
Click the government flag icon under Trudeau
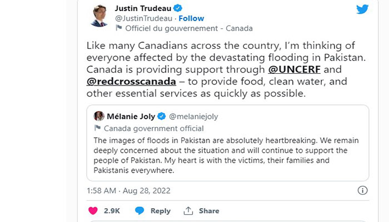118,28
